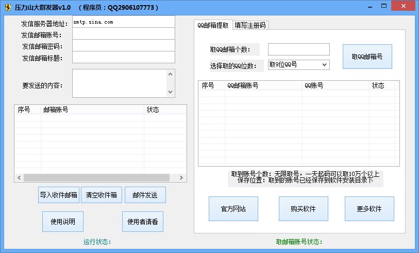This screenshot has width=419, height=253.
Task: Click the QQ账号 column header
Action: tap(336, 85)
